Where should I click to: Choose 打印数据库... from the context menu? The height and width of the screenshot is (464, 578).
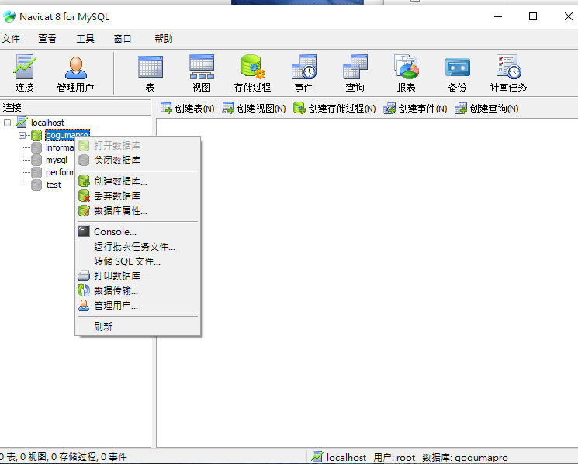pos(138,276)
